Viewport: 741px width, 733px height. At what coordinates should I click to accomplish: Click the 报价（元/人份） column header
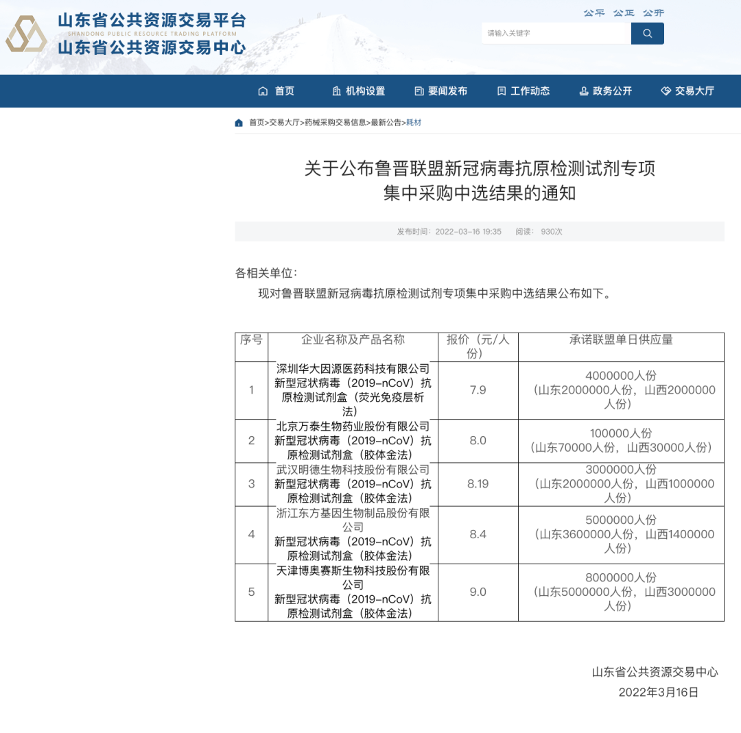pos(478,347)
